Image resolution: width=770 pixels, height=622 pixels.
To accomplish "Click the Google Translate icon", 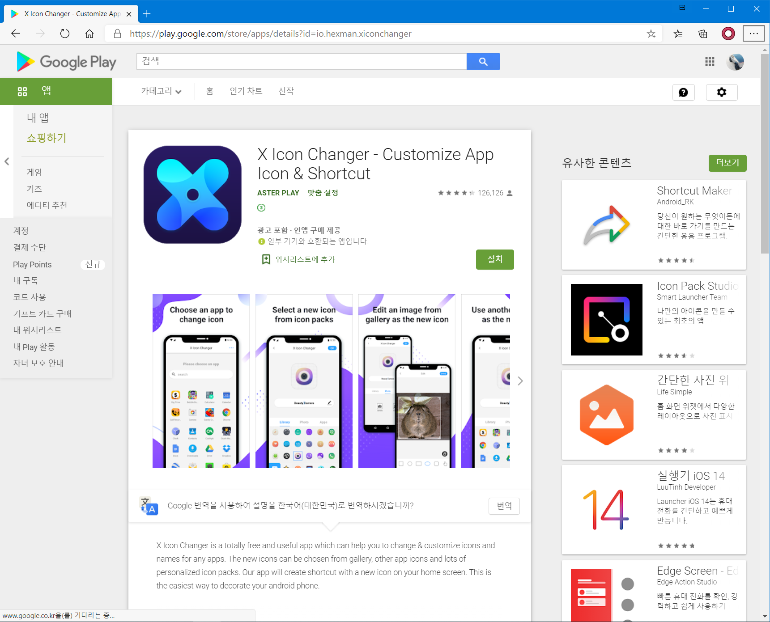I will coord(149,506).
